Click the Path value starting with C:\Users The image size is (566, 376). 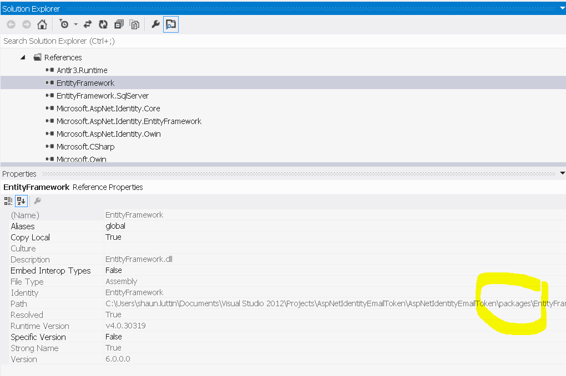(335, 303)
